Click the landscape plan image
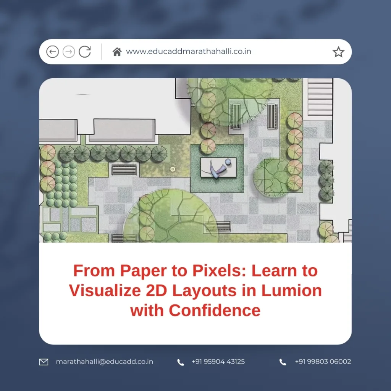This screenshot has height=391, width=391. (195, 160)
